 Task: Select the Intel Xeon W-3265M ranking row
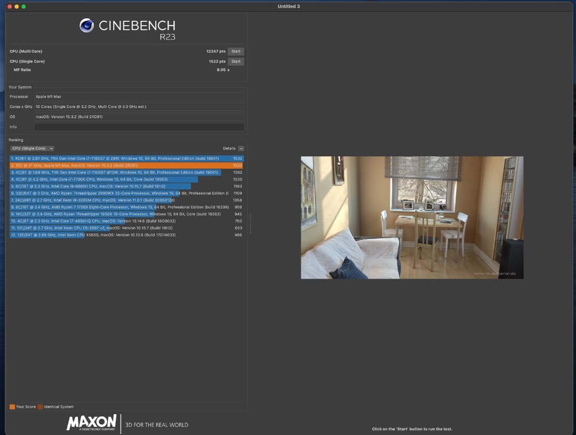(126, 200)
